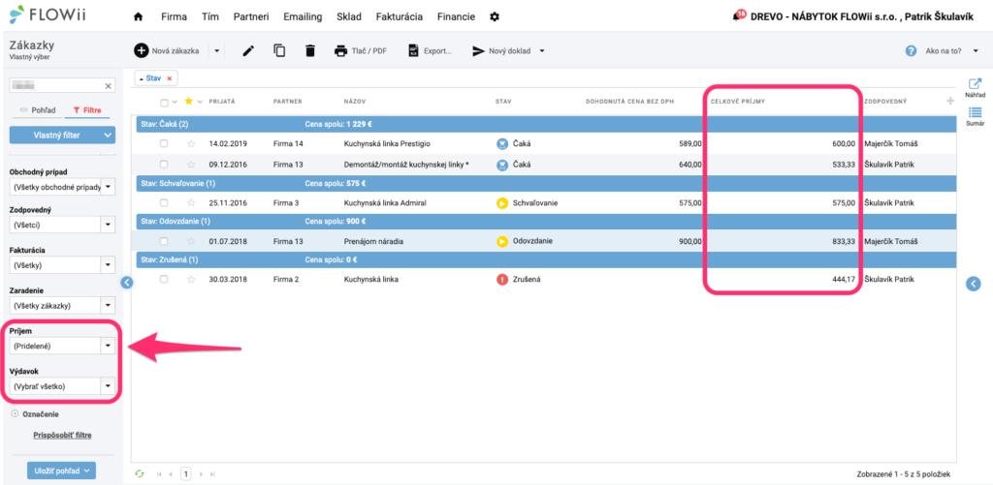Select the row dated 30.03.2018
Viewport: 993px width, 485px height.
tap(164, 279)
